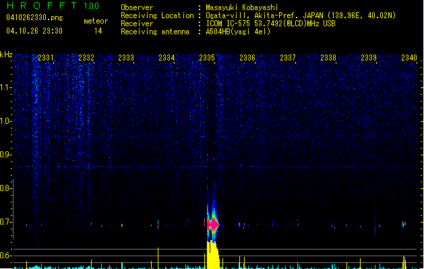Click time marker 2331

[46, 58]
